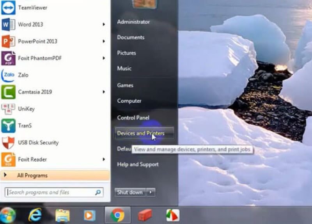Open Camtasia 2019 from the Start menu
The height and width of the screenshot is (224, 312).
coord(35,92)
